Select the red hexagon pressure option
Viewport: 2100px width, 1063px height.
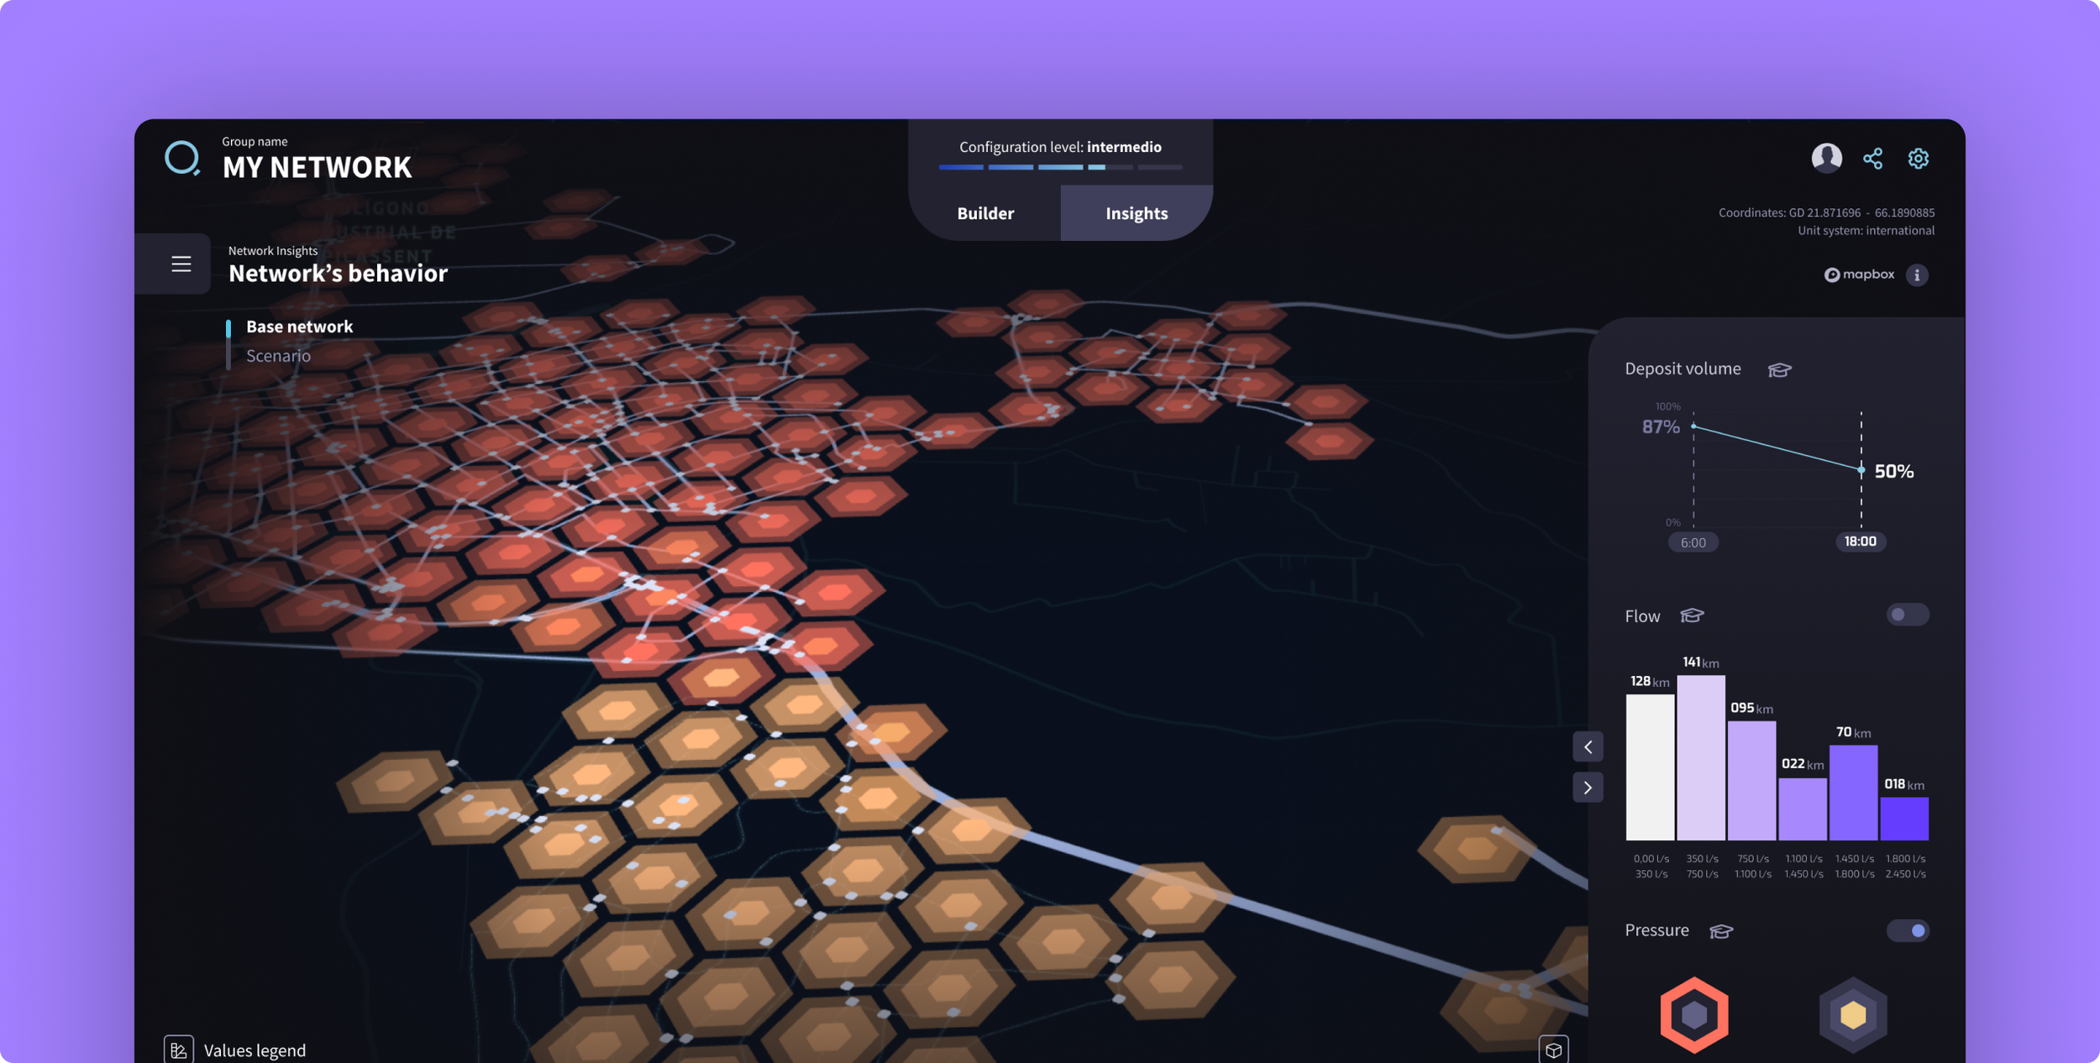1693,1014
